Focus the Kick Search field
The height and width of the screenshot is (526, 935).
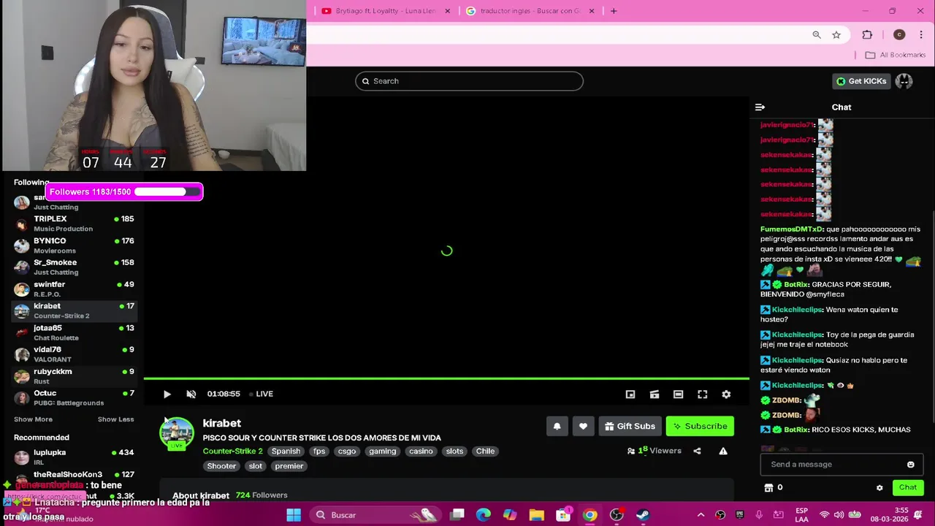(469, 81)
